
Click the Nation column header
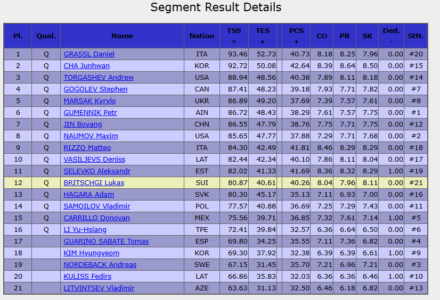click(202, 36)
